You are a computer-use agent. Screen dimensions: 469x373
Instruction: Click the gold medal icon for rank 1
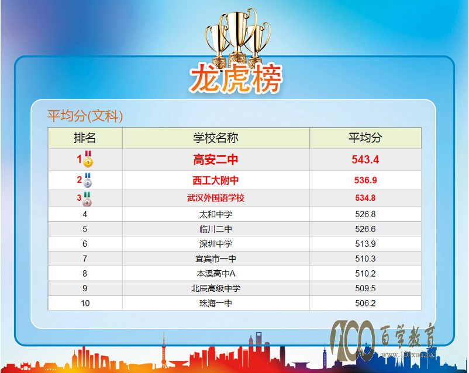point(88,159)
